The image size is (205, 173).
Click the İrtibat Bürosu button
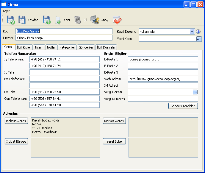point(16,141)
